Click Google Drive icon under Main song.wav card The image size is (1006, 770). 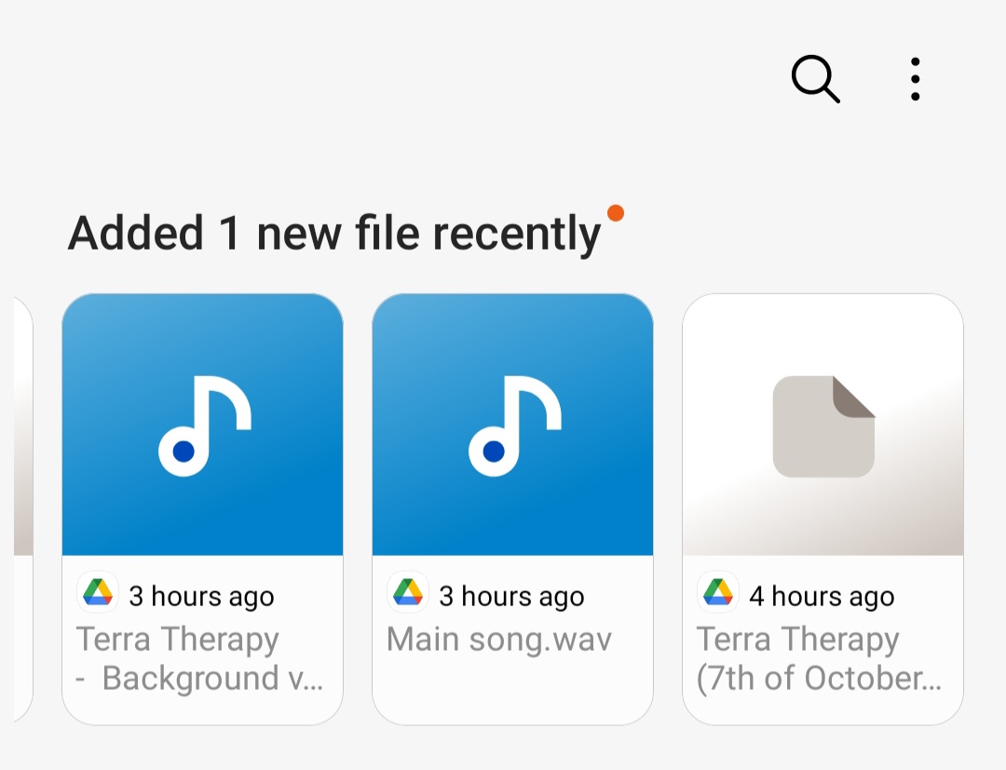408,593
